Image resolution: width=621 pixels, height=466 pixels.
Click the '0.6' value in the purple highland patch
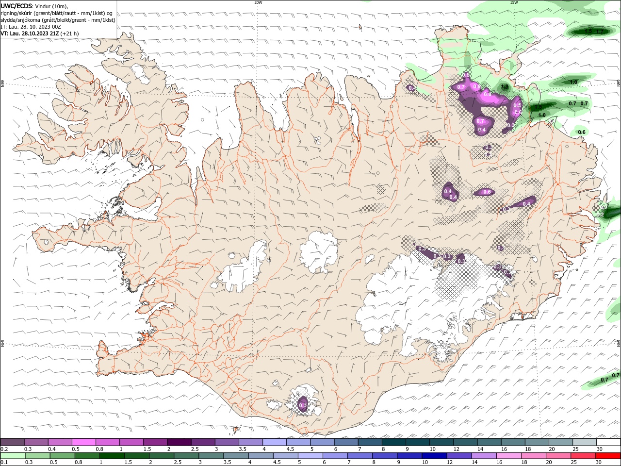tap(487, 192)
